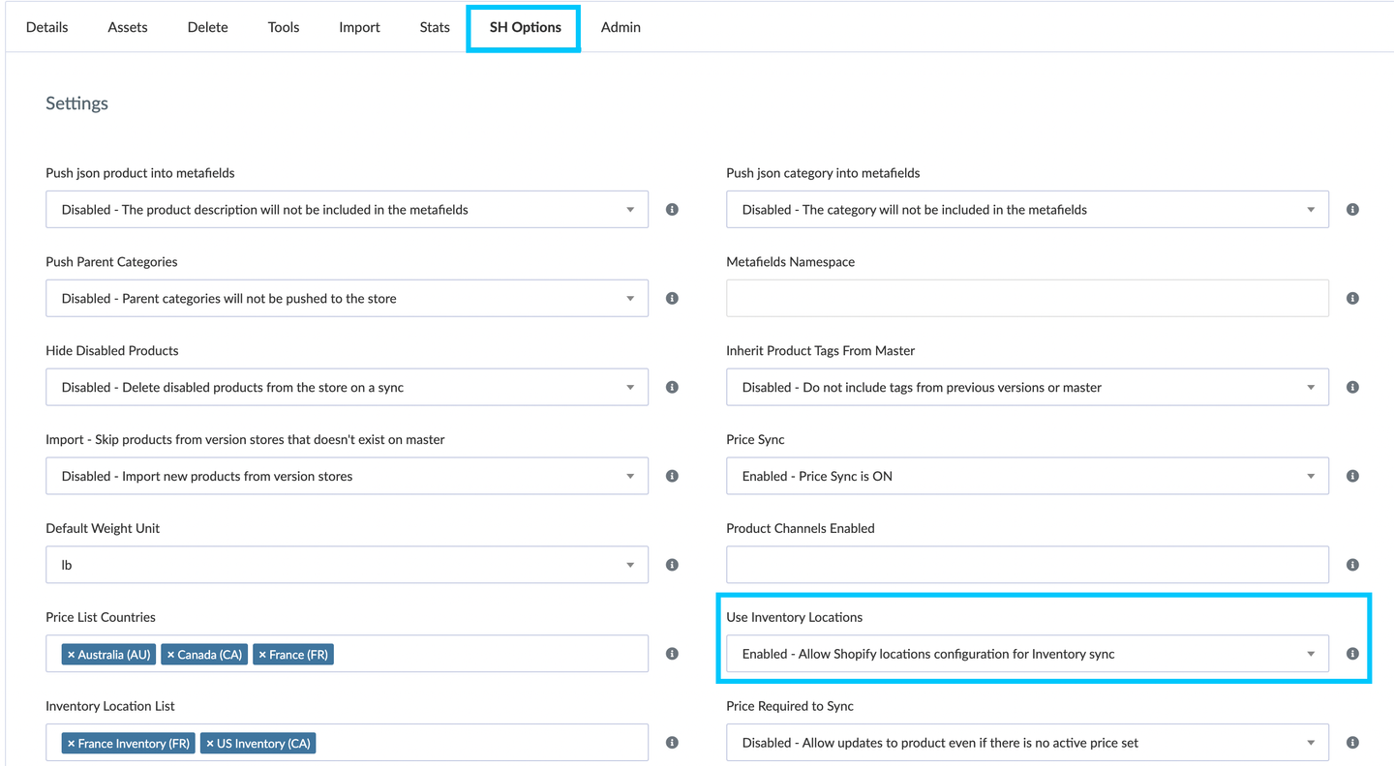Expand the Price Sync dropdown
The image size is (1394, 766).
[x=1313, y=475]
